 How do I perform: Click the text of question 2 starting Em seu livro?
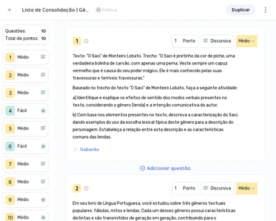coord(154,211)
